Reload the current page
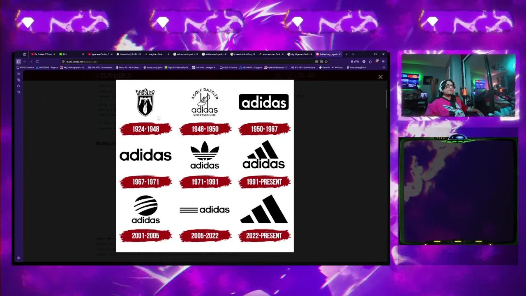Viewport: 526px width, 296px height. point(37,62)
